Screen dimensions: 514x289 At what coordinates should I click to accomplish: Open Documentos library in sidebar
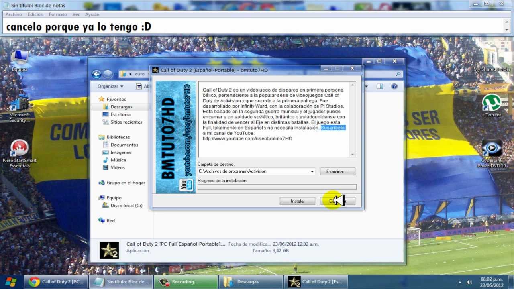[124, 145]
